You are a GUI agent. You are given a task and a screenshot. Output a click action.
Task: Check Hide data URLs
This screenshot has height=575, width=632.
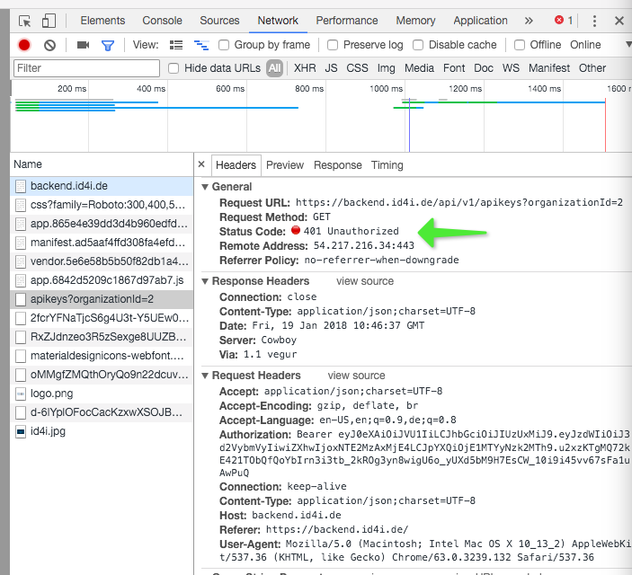[174, 68]
